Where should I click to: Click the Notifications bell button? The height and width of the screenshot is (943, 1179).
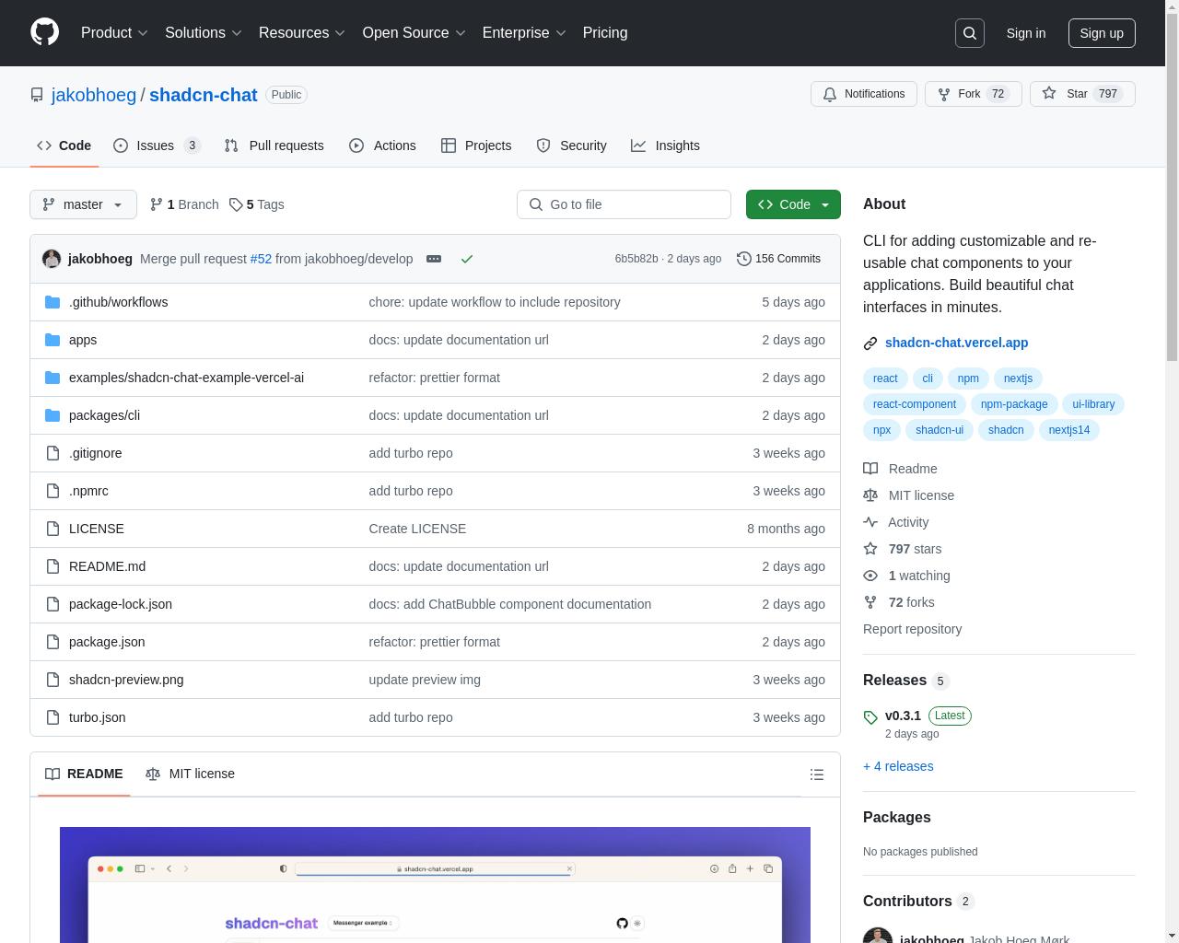point(864,94)
